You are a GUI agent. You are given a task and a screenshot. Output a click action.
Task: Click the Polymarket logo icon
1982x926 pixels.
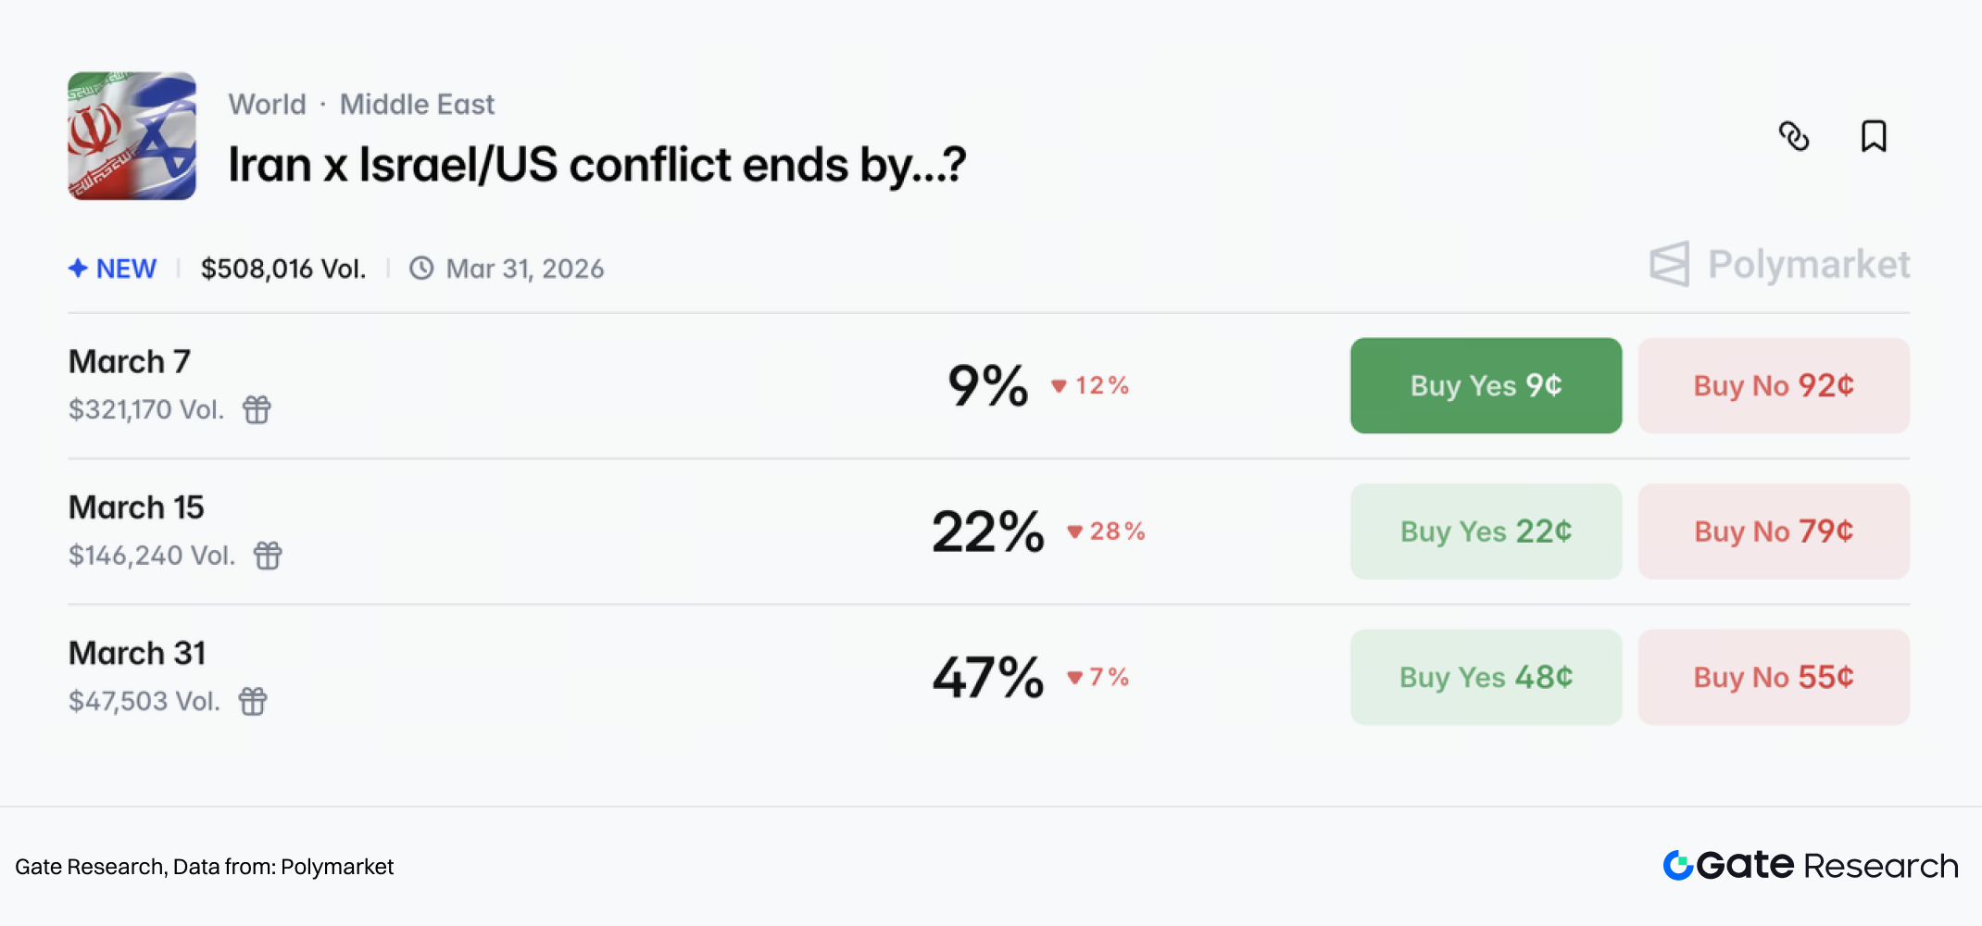[1669, 265]
